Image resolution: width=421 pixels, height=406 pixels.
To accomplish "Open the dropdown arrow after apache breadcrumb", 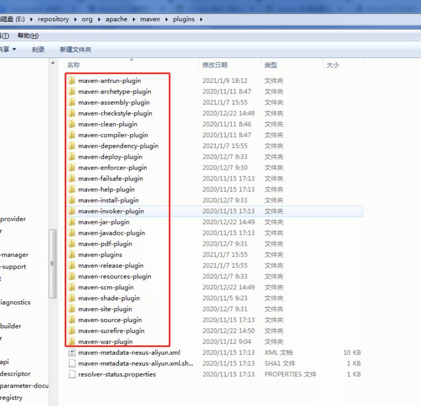I will (133, 20).
